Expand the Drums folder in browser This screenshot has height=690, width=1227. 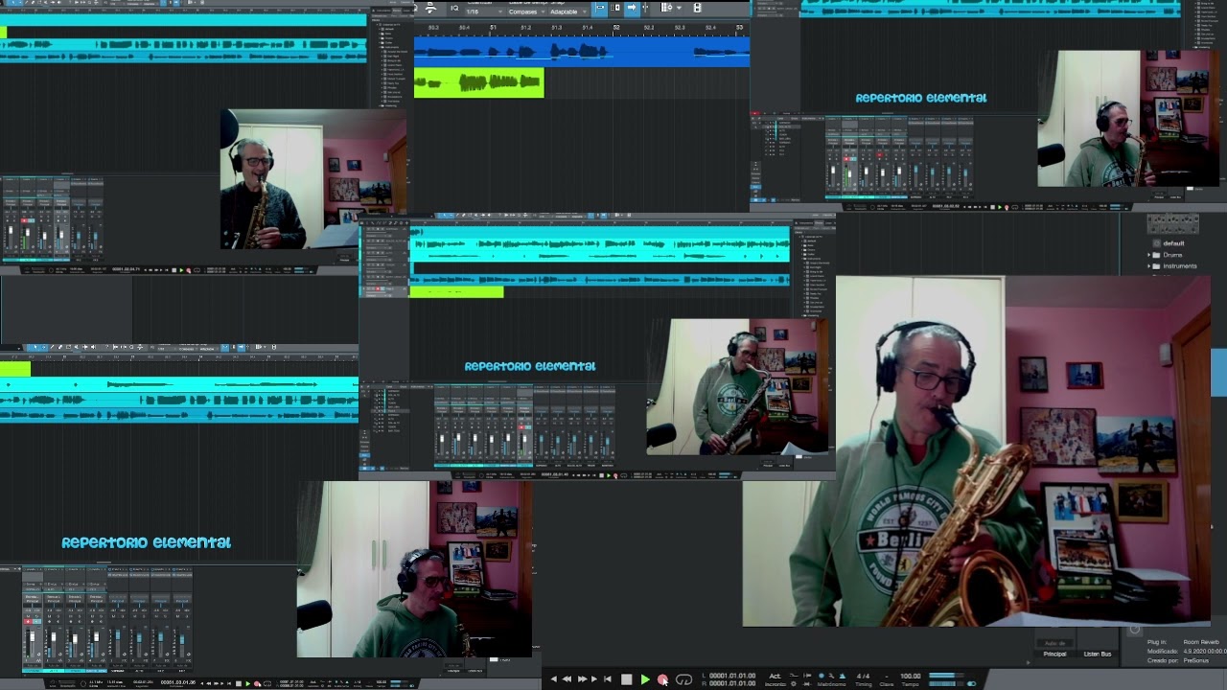tap(1172, 255)
